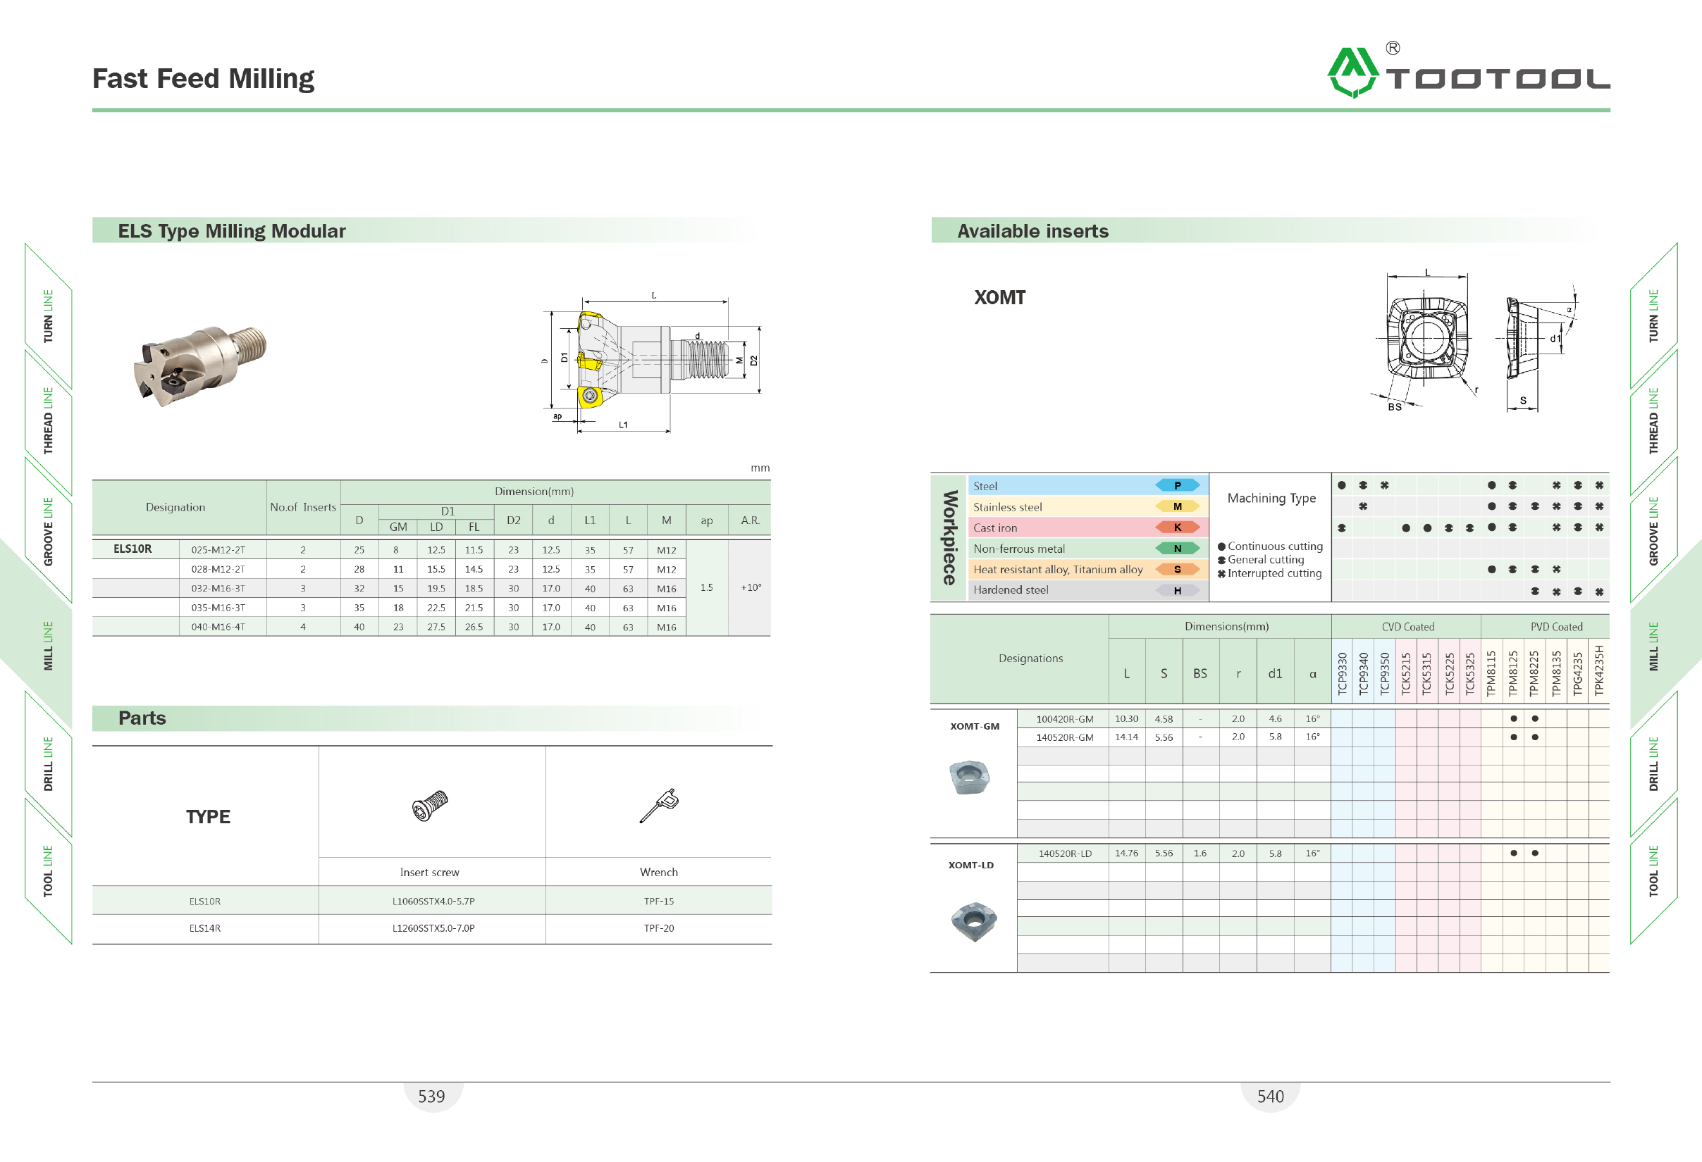Select the left DRILL LINE tab
Image resolution: width=1702 pixels, height=1162 pixels.
tap(49, 763)
